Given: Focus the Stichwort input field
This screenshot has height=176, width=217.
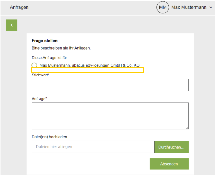Looking at the screenshot, I should (x=110, y=85).
